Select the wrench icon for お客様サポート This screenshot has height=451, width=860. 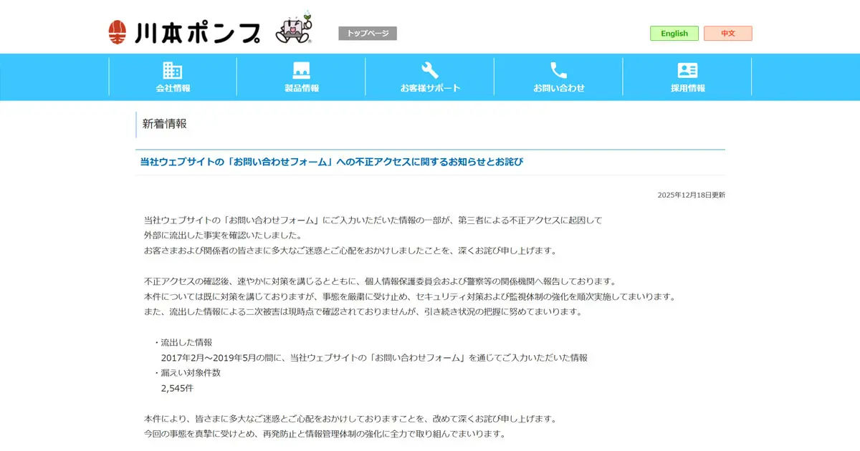click(x=429, y=69)
